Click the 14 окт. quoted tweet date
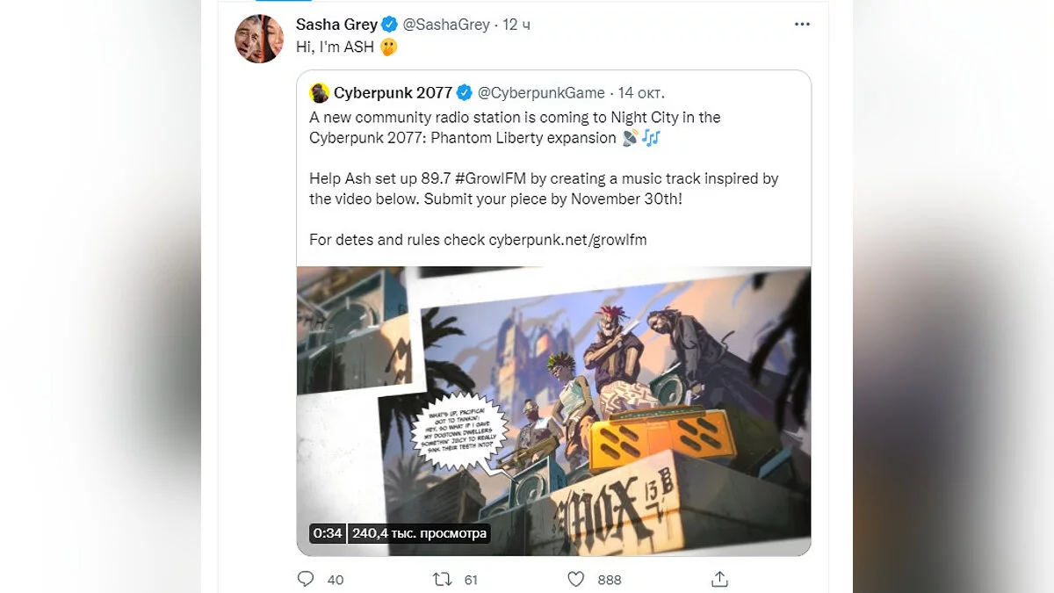The height and width of the screenshot is (593, 1054). click(641, 93)
